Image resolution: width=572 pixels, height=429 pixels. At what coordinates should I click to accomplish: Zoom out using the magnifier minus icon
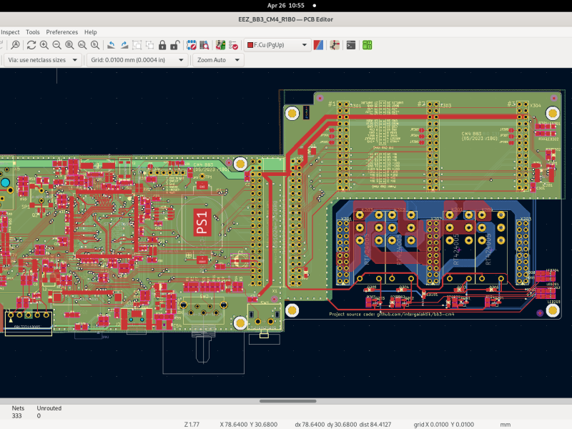click(x=56, y=45)
